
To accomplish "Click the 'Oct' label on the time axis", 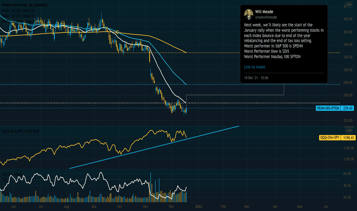I will 119,206.
